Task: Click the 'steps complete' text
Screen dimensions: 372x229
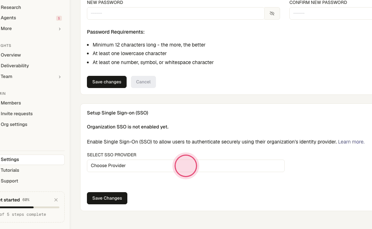Action: (29, 215)
